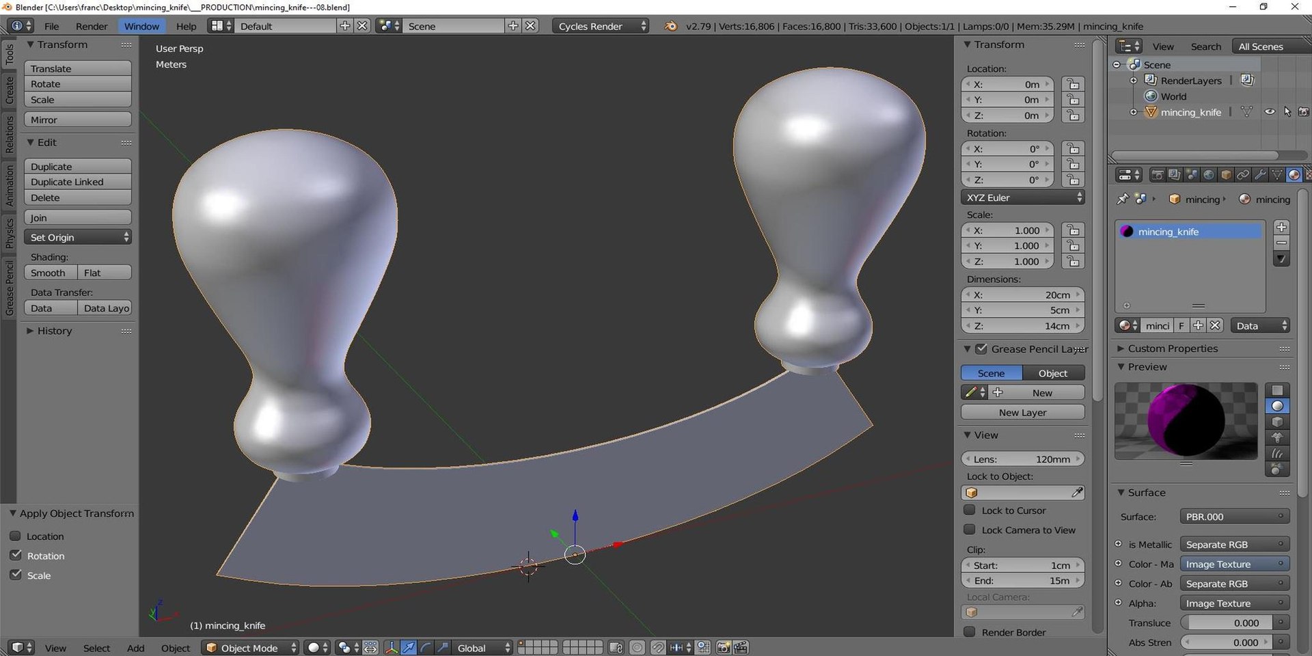The image size is (1312, 656).
Task: Open the Render menu
Action: pos(92,26)
